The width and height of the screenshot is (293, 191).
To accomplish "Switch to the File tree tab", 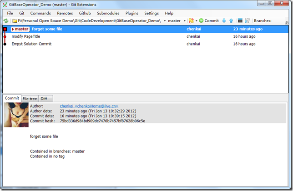I will tap(30, 99).
